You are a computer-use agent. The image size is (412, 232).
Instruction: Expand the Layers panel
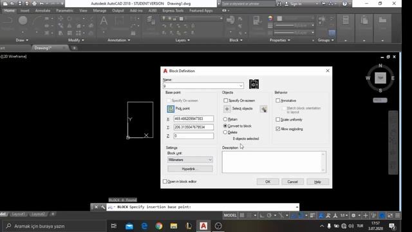point(182,40)
